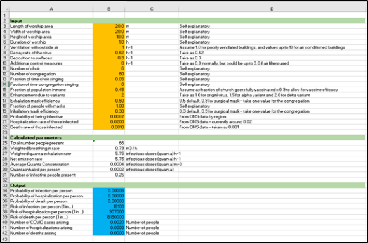Click the Calculated parameters heading cell
Viewport: 368px width, 243px height.
click(51, 138)
